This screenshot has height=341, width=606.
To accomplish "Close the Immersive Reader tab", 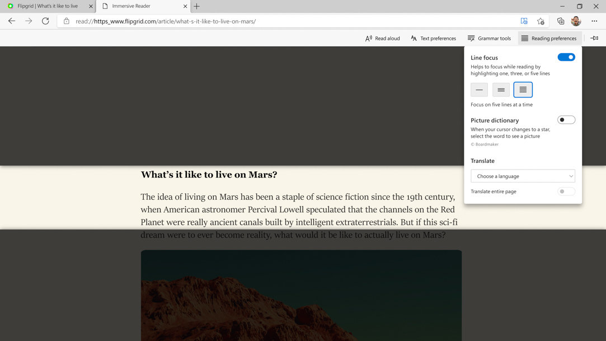I will (185, 6).
